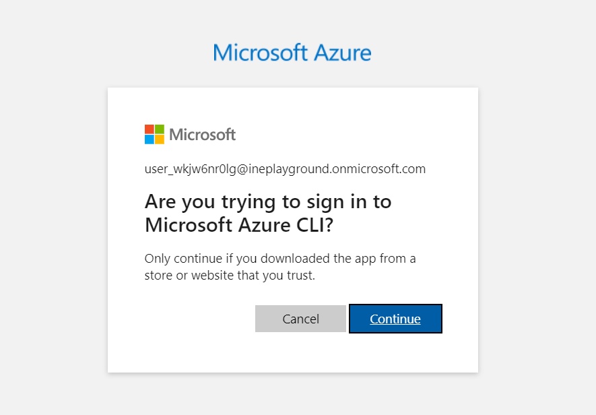This screenshot has height=415, width=596.
Task: Click the red square of Microsoft logo
Action: tap(150, 129)
